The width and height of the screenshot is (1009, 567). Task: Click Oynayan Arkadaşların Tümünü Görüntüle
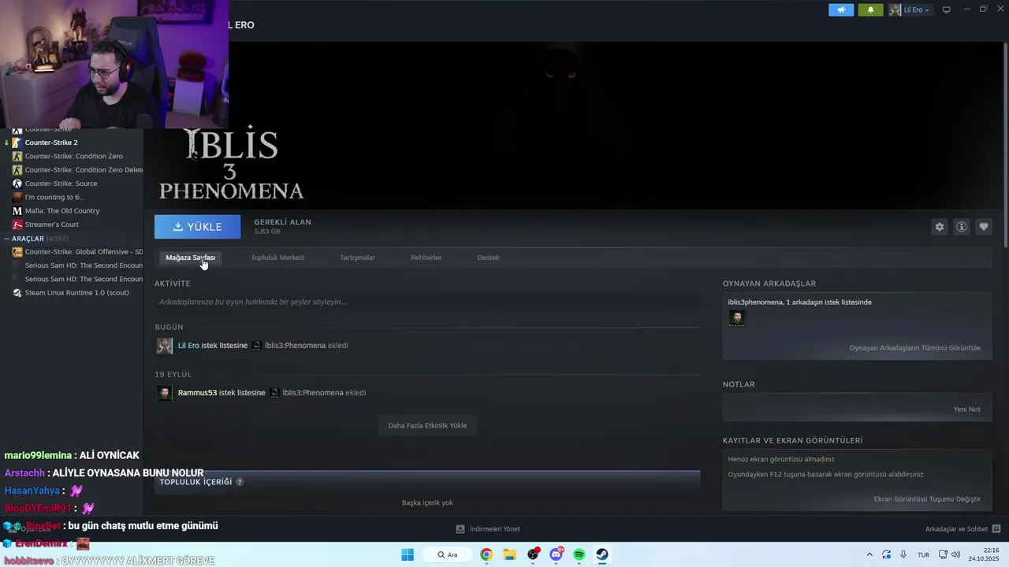[914, 347]
